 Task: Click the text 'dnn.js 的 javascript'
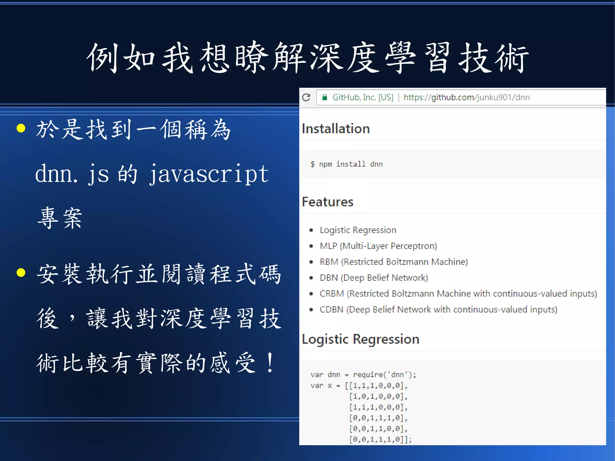click(152, 174)
